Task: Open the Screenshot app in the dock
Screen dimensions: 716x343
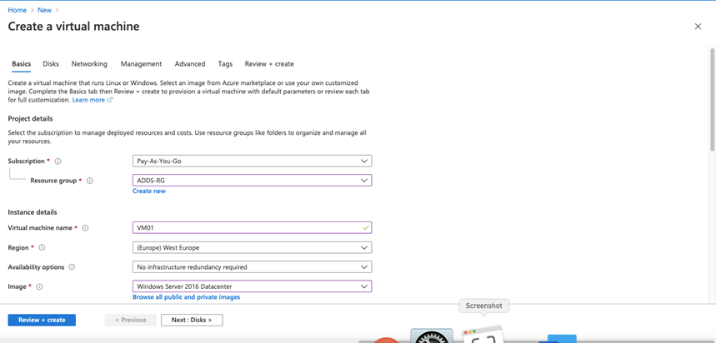Action: (483, 335)
